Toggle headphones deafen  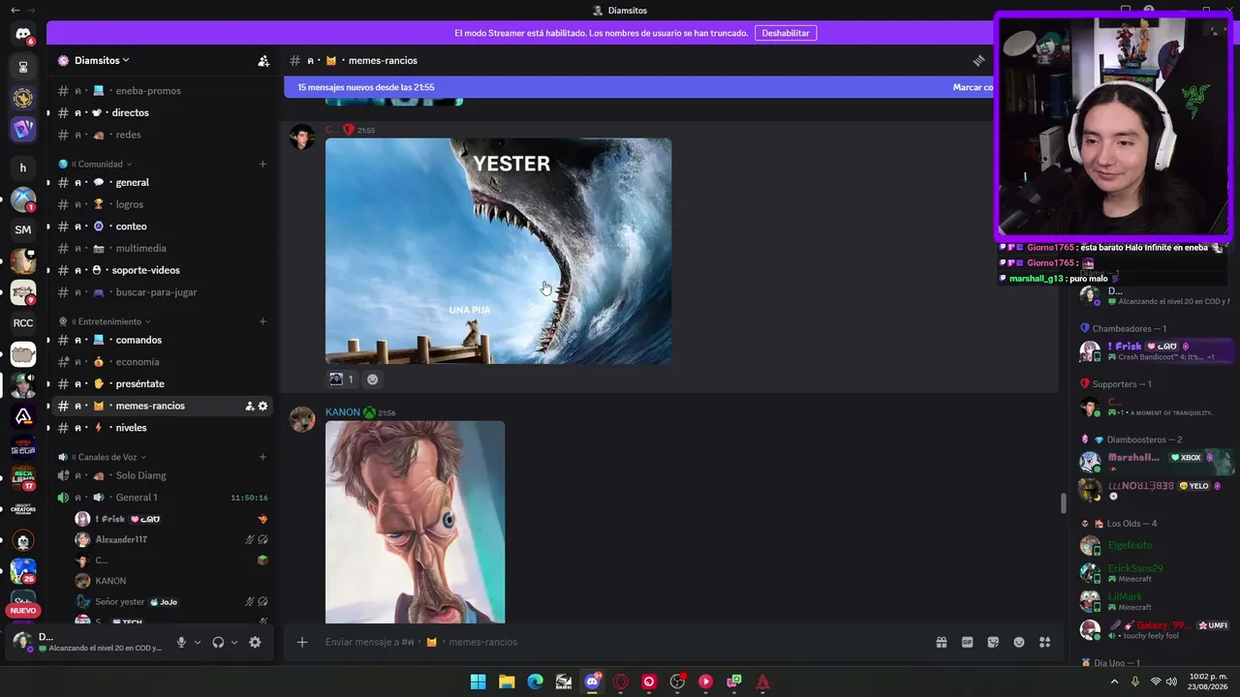coord(218,642)
